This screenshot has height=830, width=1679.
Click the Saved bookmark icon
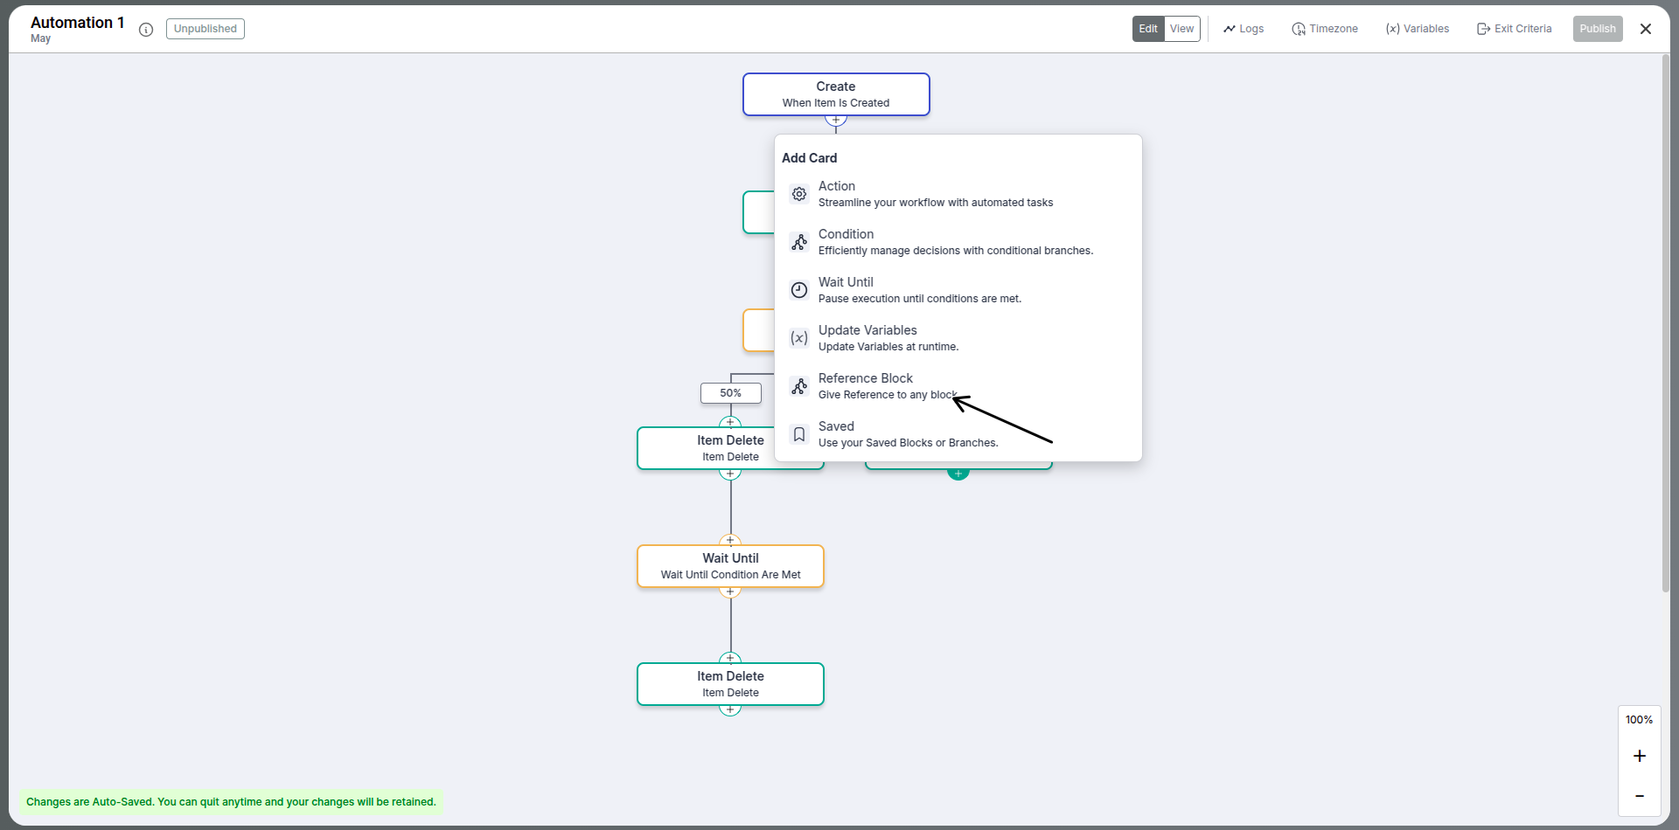tap(799, 434)
